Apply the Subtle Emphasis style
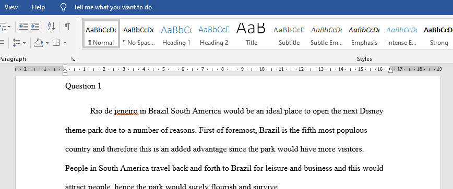This screenshot has height=189, width=453. [327, 34]
